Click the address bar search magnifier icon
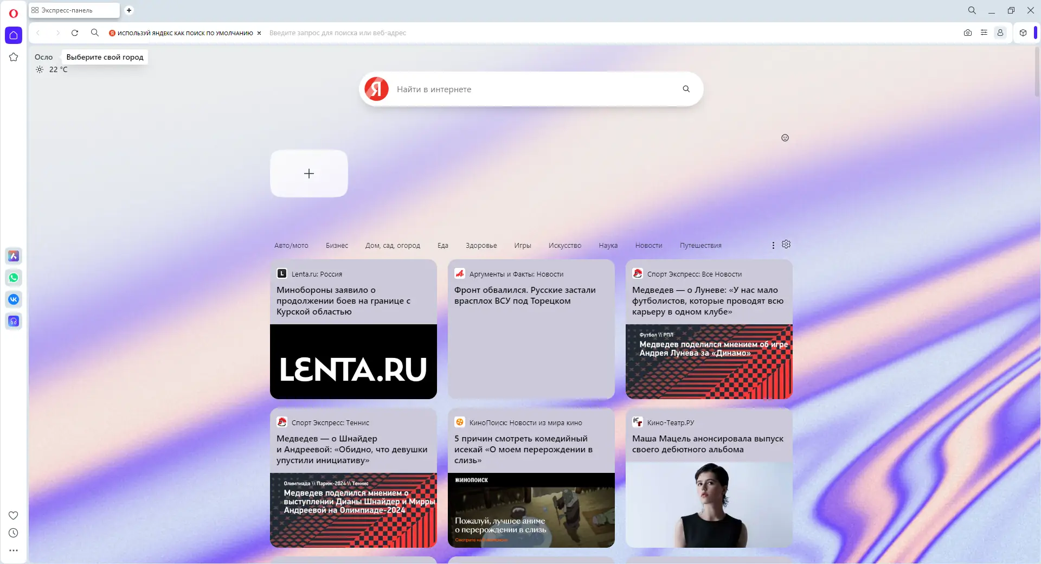 [95, 33]
